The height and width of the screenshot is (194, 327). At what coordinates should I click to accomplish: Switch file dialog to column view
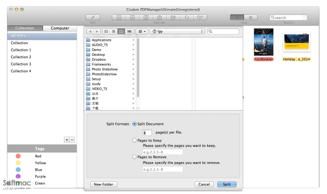121,31
